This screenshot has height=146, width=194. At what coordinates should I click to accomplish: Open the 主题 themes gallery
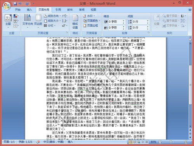tap(8, 21)
